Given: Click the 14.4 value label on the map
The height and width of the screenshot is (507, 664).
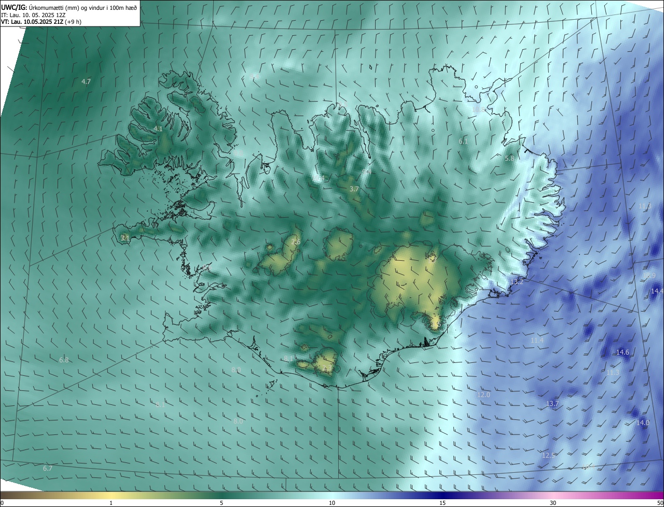Looking at the screenshot, I should [657, 291].
